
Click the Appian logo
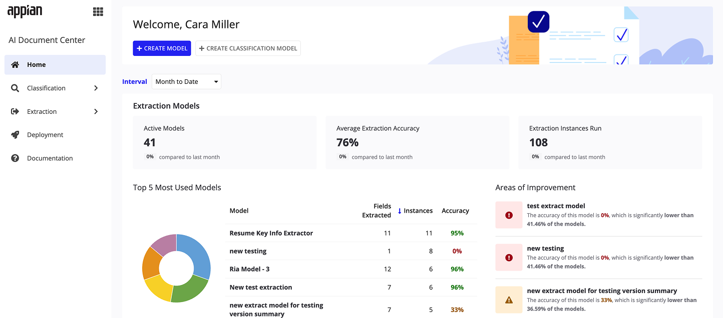[x=25, y=11]
